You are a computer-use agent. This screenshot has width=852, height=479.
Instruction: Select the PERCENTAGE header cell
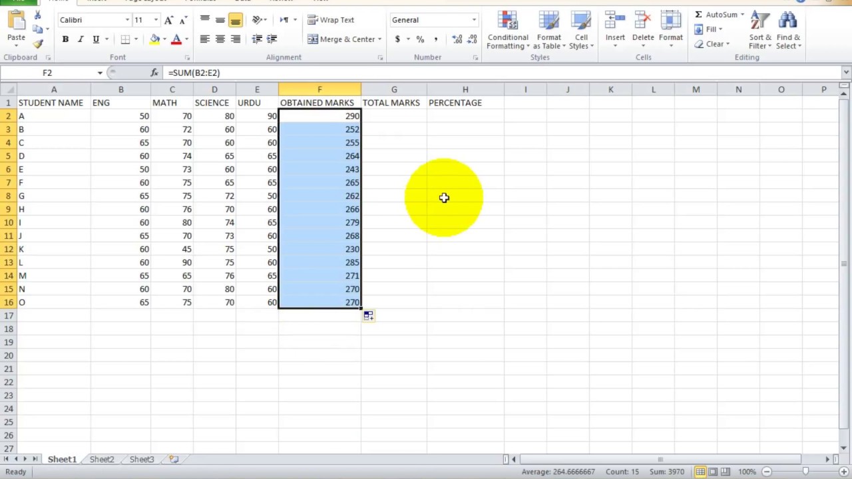coord(465,102)
